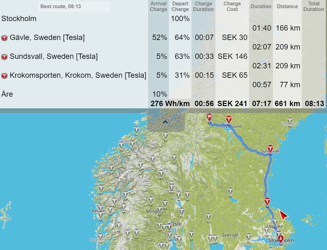This screenshot has height=250, width=327.
Task: Click the '276 Wh/km' consumption total
Action: click(170, 104)
